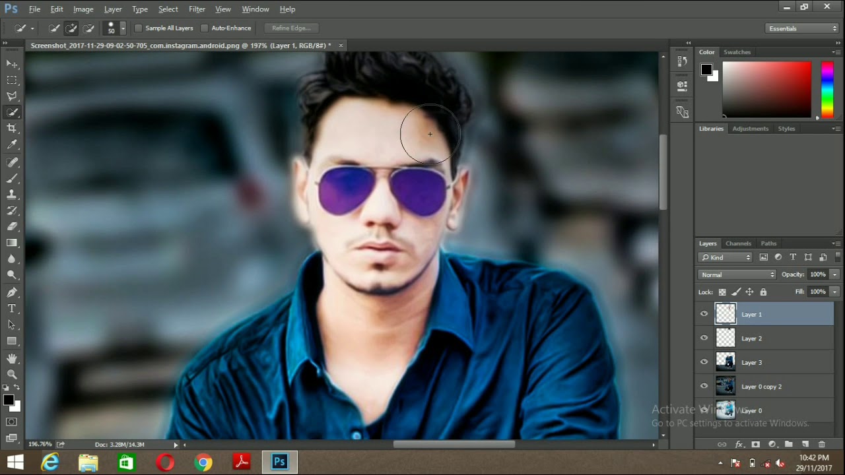The image size is (845, 475).
Task: Toggle lock image pixels brush icon
Action: click(736, 292)
